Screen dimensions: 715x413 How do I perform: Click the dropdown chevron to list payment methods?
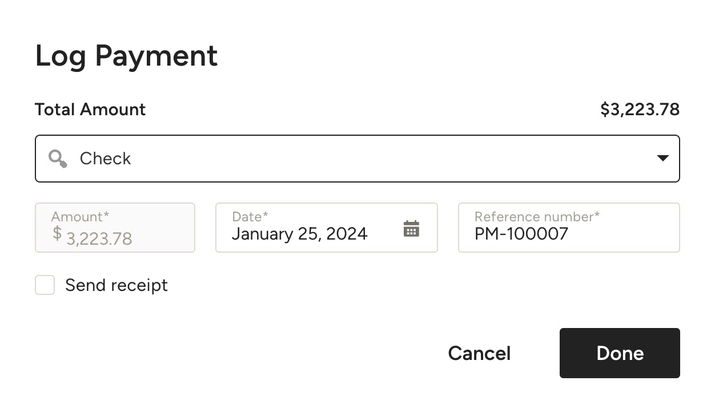[x=662, y=159]
